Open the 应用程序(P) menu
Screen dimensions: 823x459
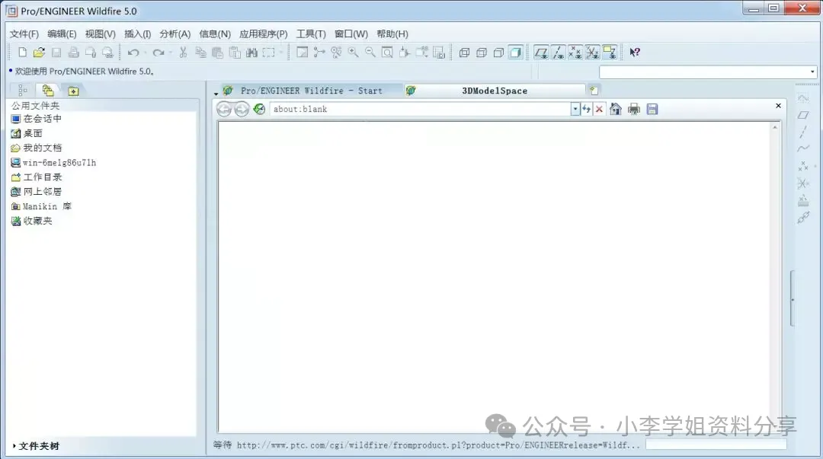[263, 33]
